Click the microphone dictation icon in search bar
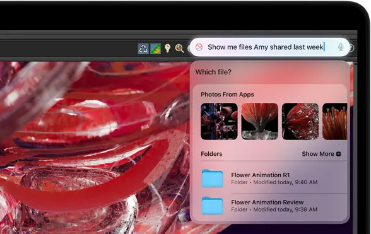This screenshot has width=371, height=234. click(341, 47)
